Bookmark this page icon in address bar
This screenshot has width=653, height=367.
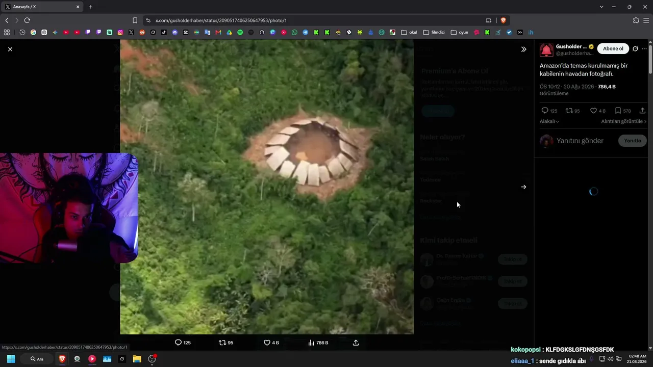pos(135,20)
